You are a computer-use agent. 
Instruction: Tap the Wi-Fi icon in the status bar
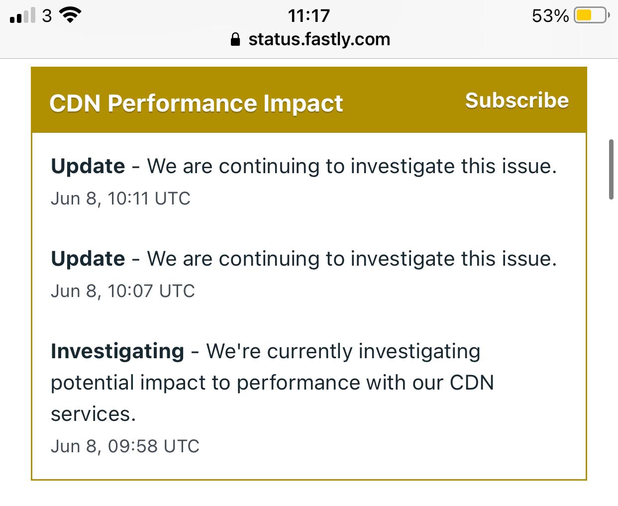[70, 15]
